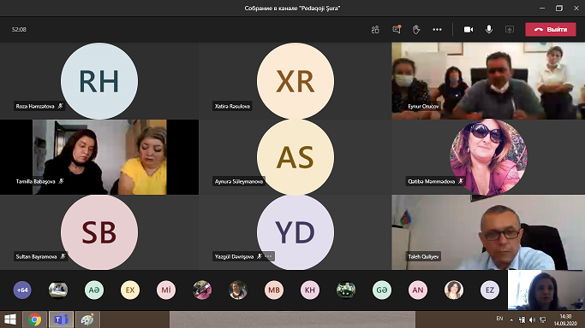This screenshot has height=328, width=585.
Task: Select Roza Hamzatova's RH avatar
Action: click(x=99, y=81)
